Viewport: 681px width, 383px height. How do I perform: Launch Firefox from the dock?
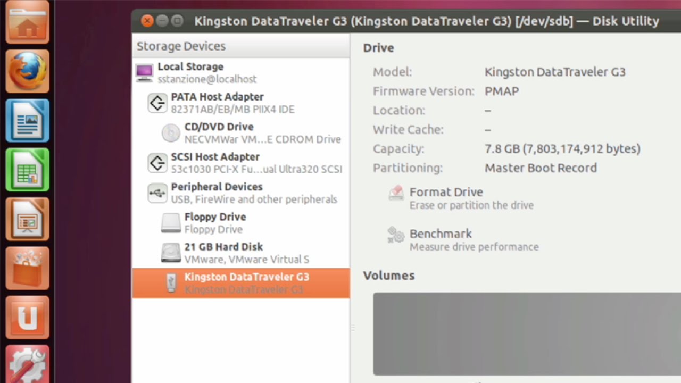pyautogui.click(x=28, y=71)
